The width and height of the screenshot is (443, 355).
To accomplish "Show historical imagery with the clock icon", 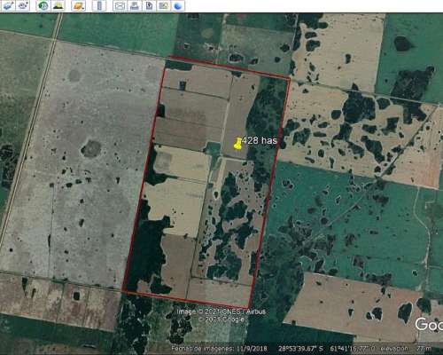I will (x=43, y=5).
